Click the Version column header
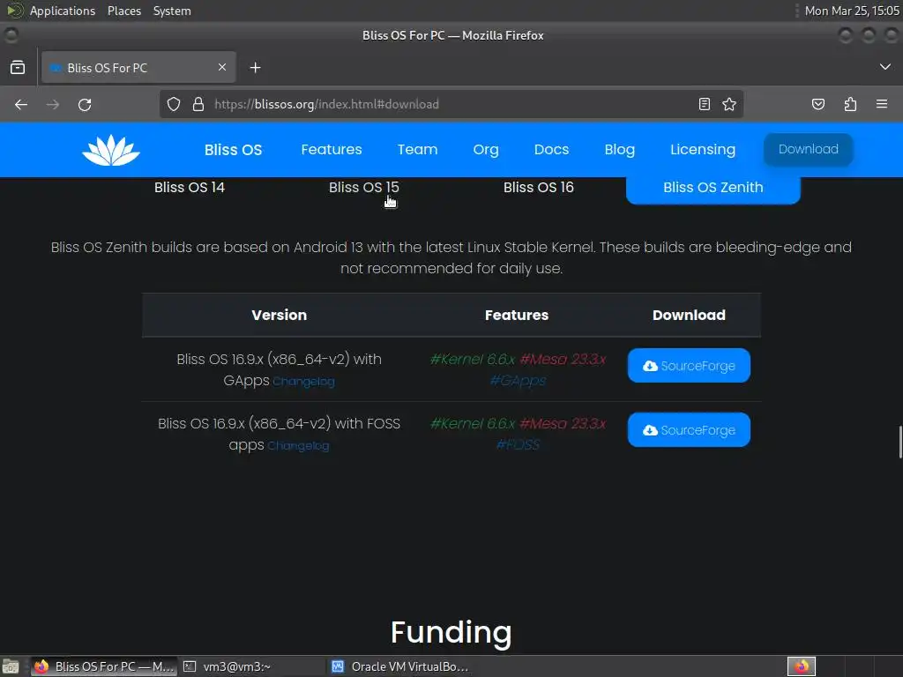The image size is (903, 677). coord(280,315)
